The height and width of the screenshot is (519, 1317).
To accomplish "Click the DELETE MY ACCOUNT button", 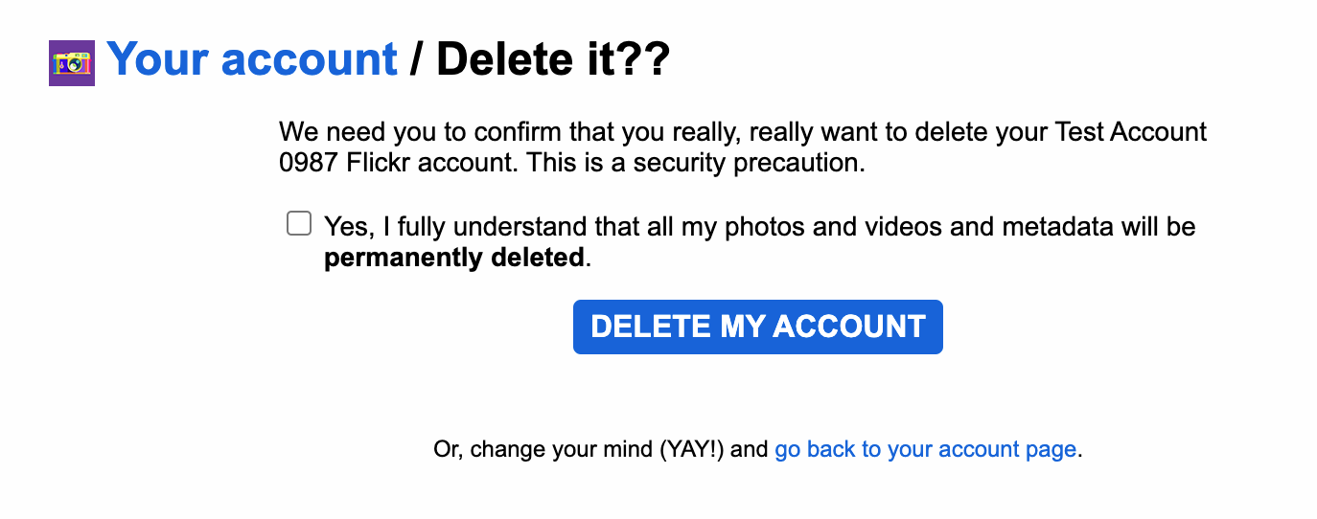I will point(758,327).
